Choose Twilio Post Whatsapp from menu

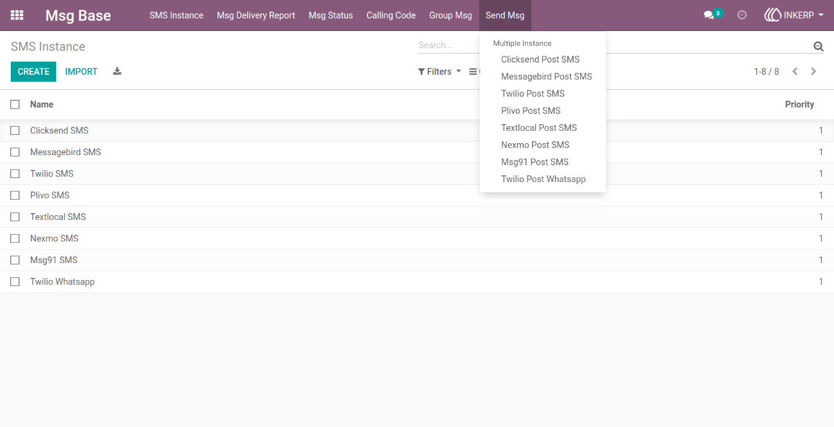tap(543, 179)
